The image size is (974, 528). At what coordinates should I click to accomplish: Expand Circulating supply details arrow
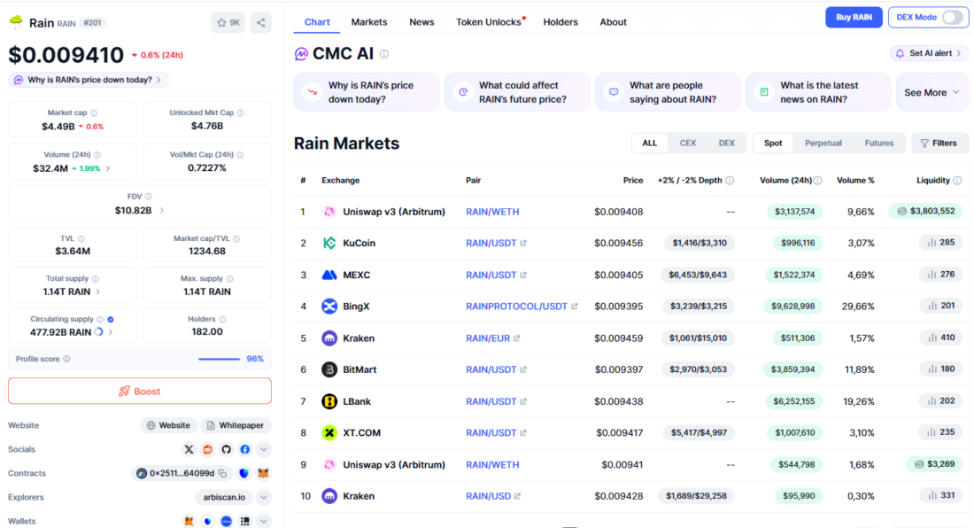point(111,332)
